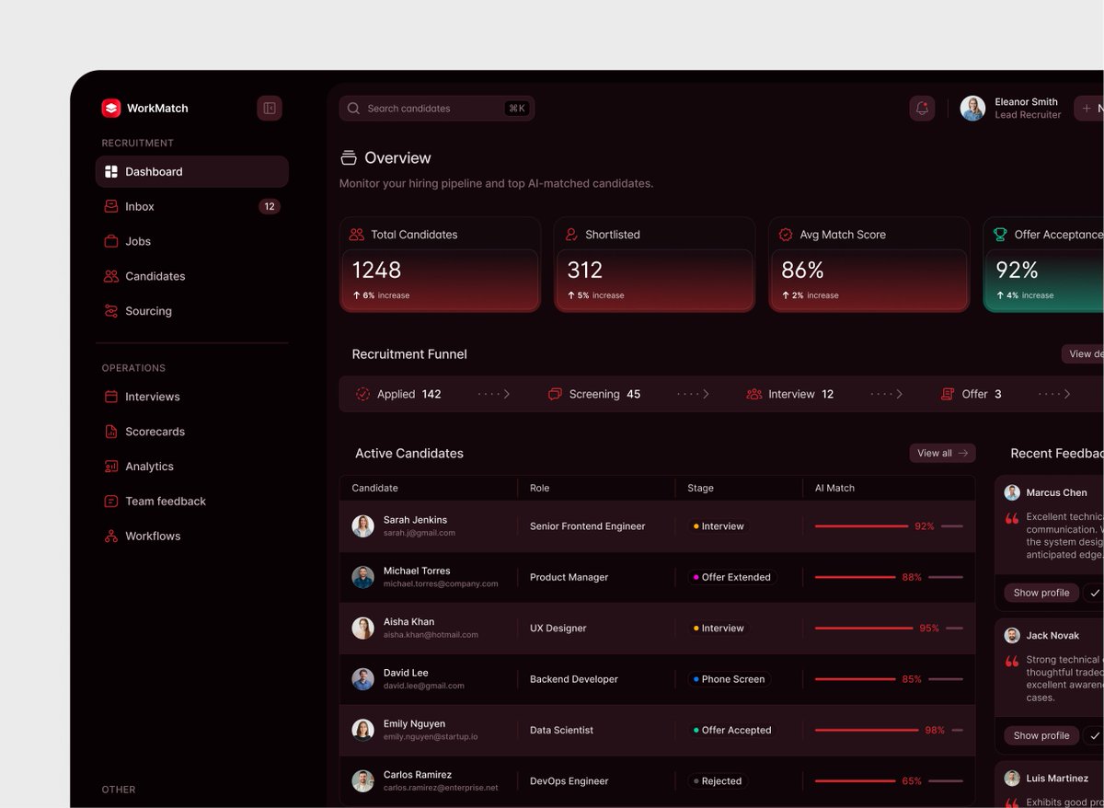This screenshot has height=808, width=1104.
Task: Click Sarah Jenkins' Interview stage badge
Action: (719, 526)
